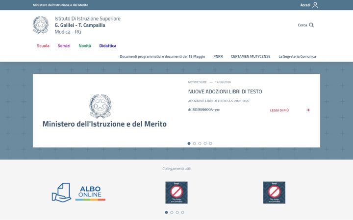The image size is (353, 220).
Task: Open the Servizi menu
Action: point(64,45)
